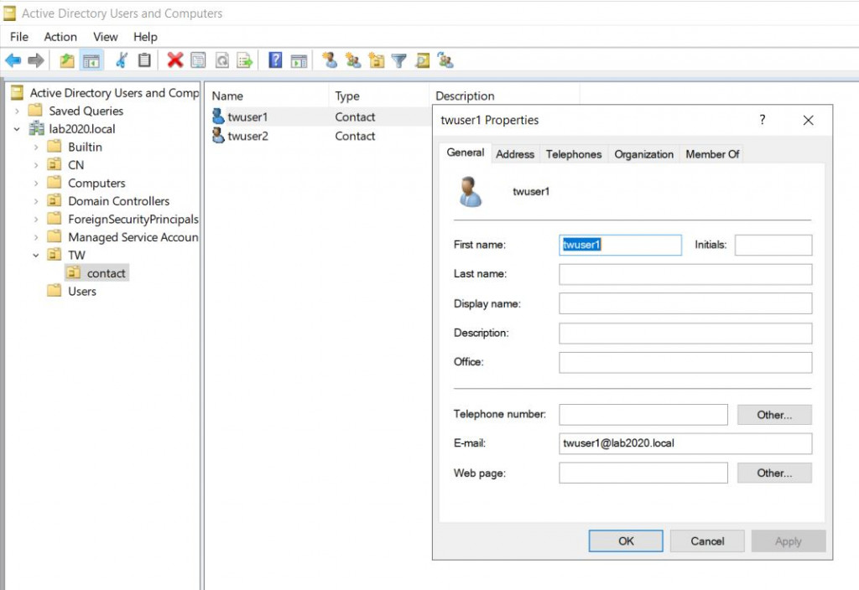This screenshot has width=859, height=590.
Task: Click the Active Directory root node icon
Action: pos(17,92)
